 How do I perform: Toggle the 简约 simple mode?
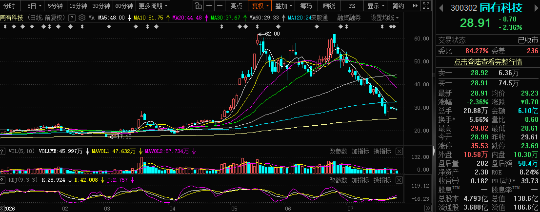click(x=398, y=5)
